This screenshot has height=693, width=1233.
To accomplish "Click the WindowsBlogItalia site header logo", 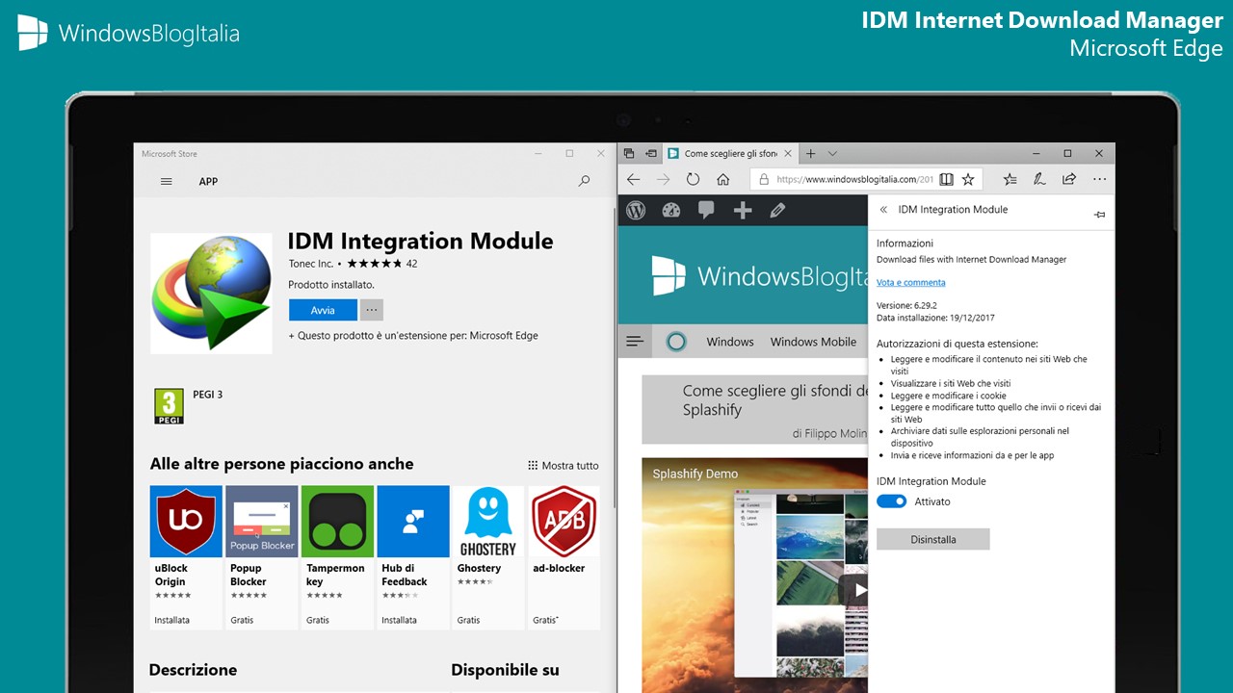I will pyautogui.click(x=759, y=276).
